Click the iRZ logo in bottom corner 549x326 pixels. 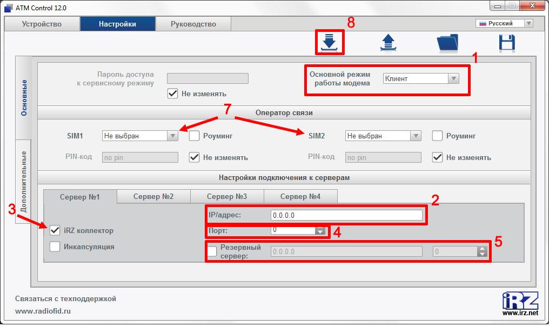pos(520,301)
